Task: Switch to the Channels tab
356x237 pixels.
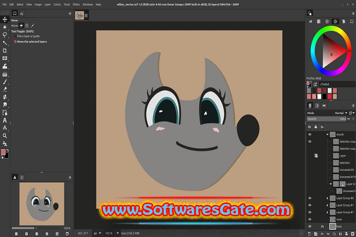Action: coord(317,106)
